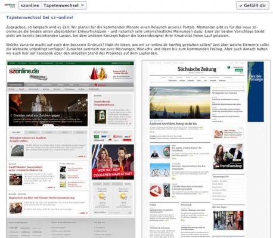Viewport: 273px width, 238px height.
Task: Click szonline.de logo in left mockup
Action: pyautogui.click(x=24, y=71)
